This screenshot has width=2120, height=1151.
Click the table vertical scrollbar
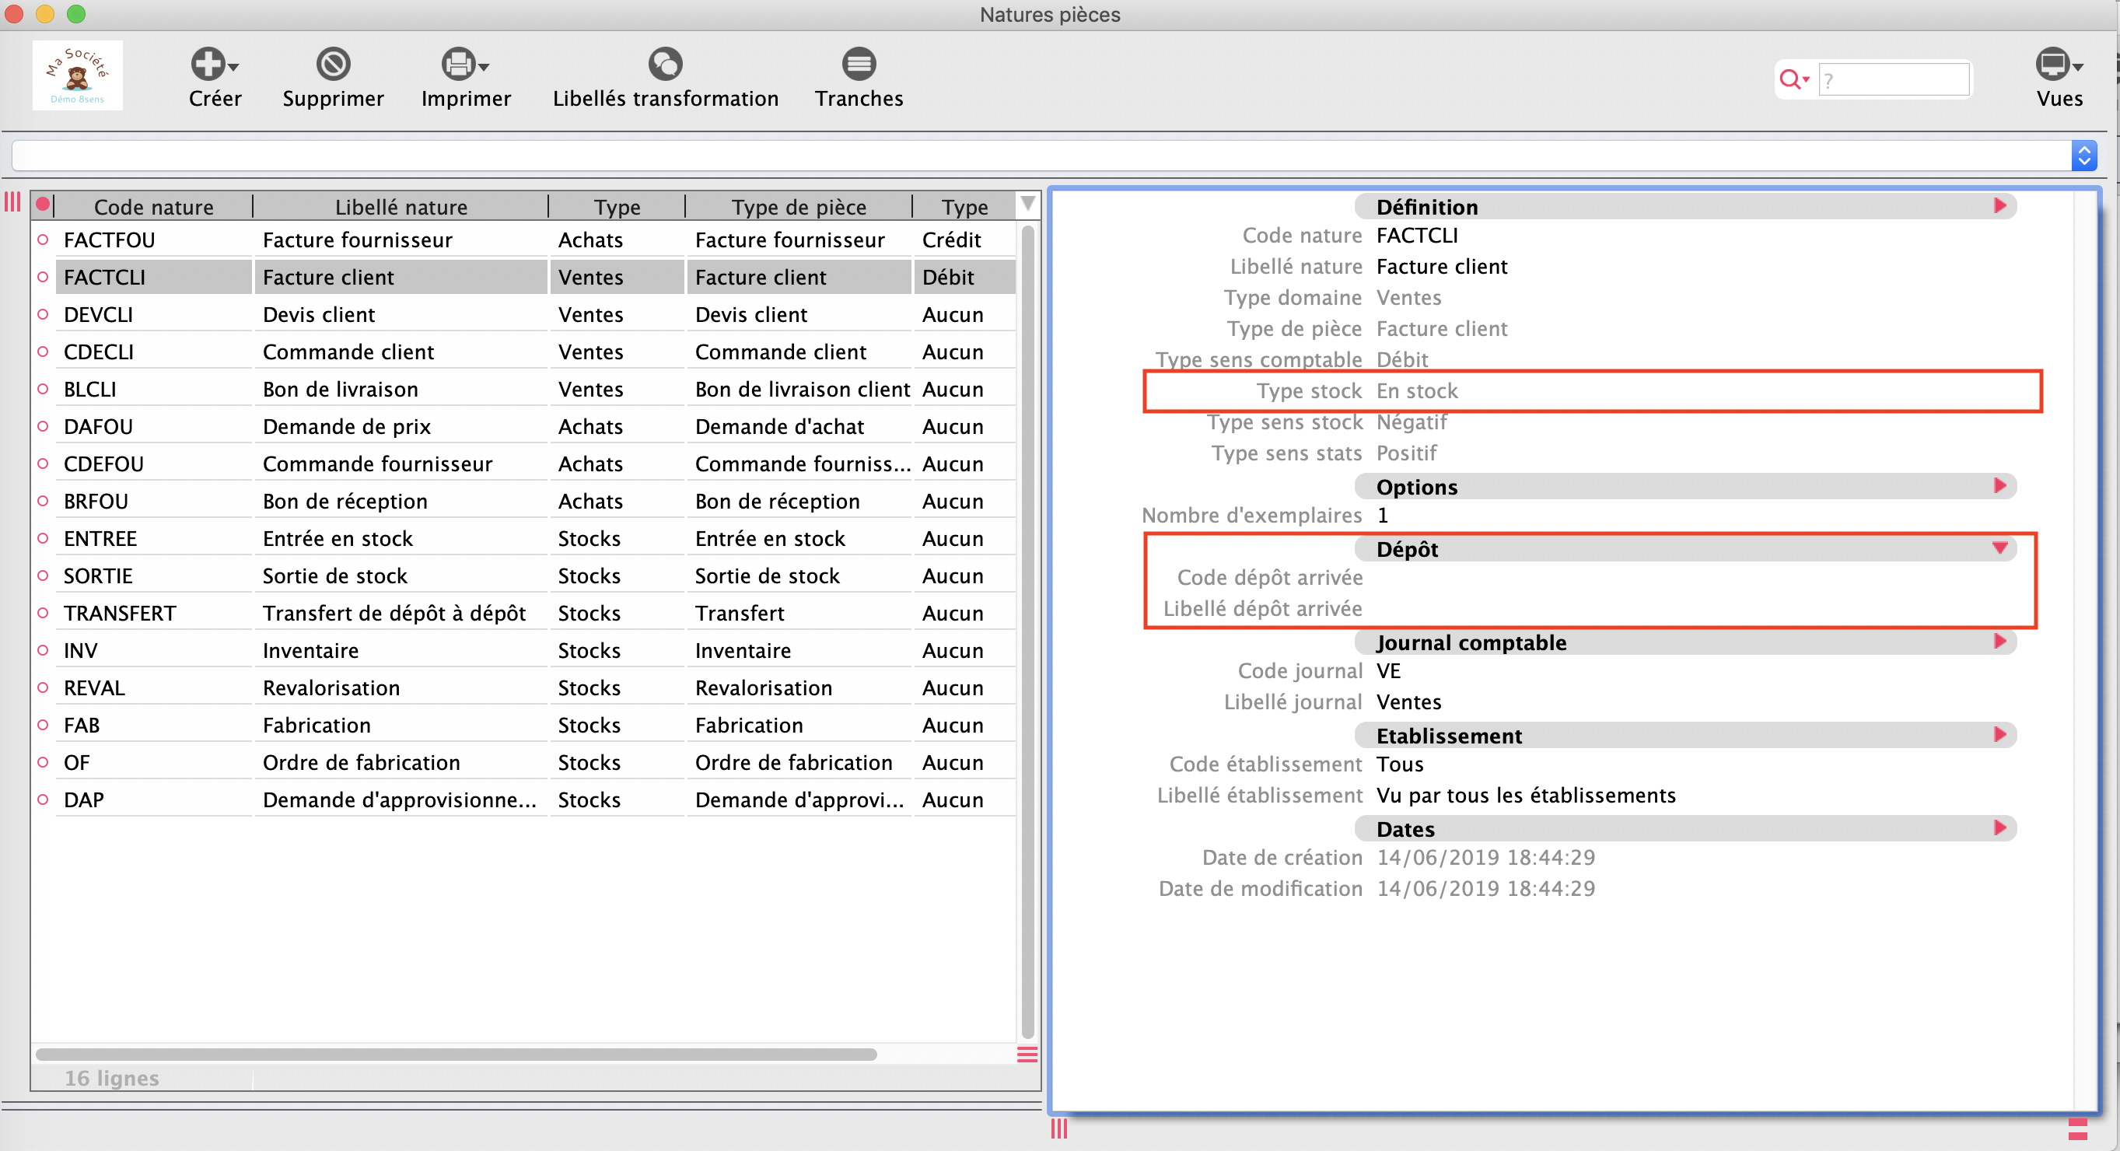tap(1027, 631)
